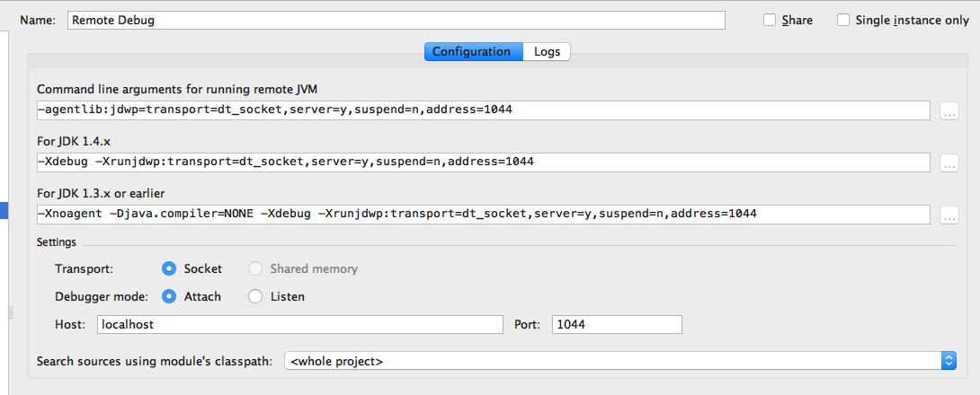Click the Name field containing Remote Debug
The image size is (980, 395).
click(x=396, y=21)
